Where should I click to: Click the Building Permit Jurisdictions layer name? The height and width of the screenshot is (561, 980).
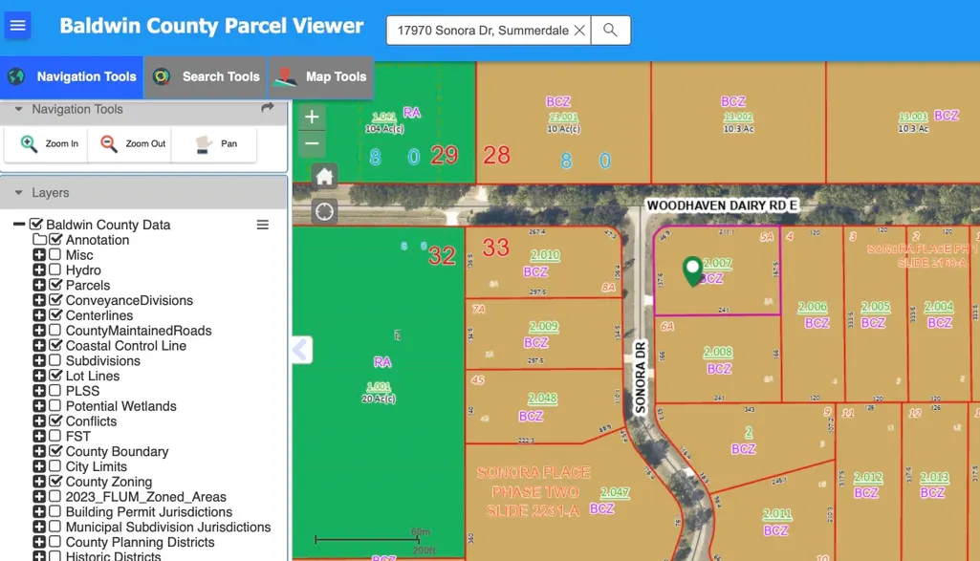tap(149, 511)
